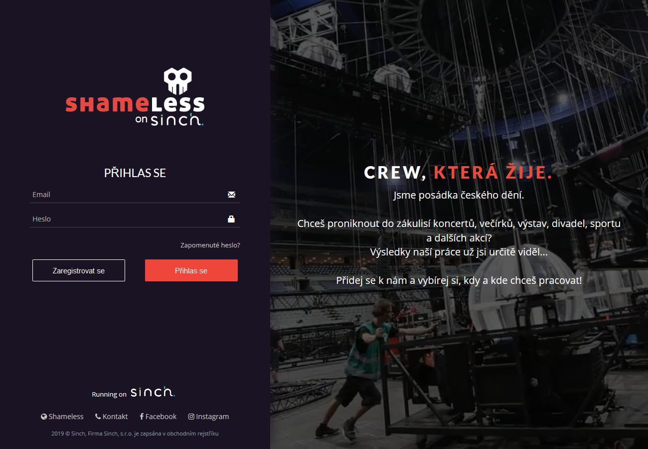Click the skull logo icon above Shameless
Viewport: 648px width, 449px height.
point(178,81)
